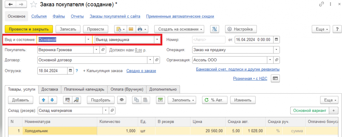Open the top Еще menu
Image resolution: width=342 pixels, height=137 pixels.
point(322,29)
